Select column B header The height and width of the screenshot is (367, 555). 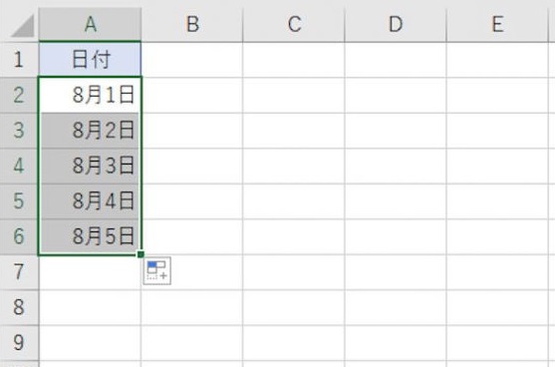tap(192, 25)
